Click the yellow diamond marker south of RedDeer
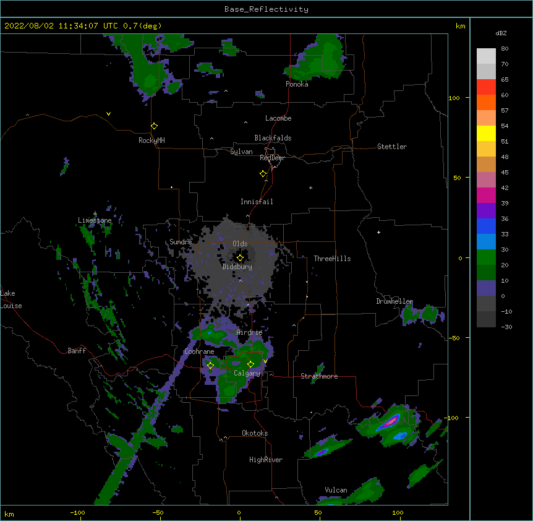This screenshot has width=533, height=521. pyautogui.click(x=263, y=174)
